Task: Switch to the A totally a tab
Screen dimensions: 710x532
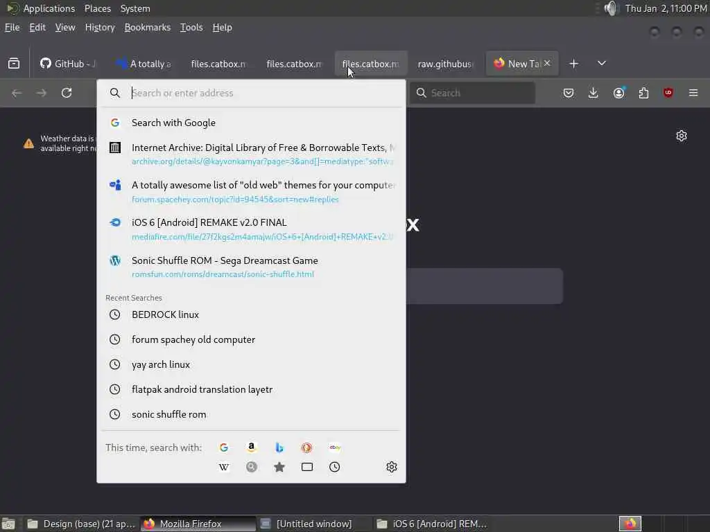Action: pyautogui.click(x=144, y=64)
